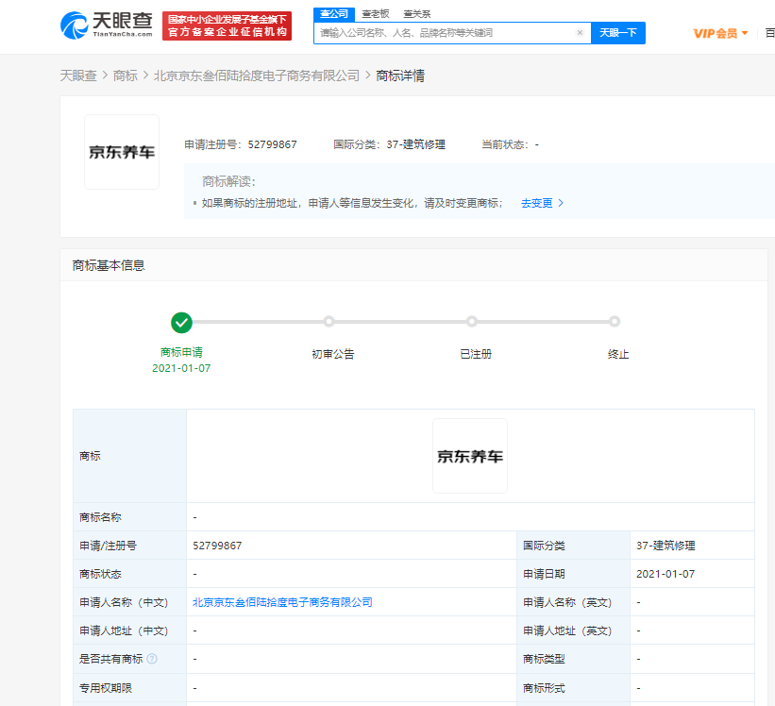Select the 已注册 progress step marker

coord(472,322)
